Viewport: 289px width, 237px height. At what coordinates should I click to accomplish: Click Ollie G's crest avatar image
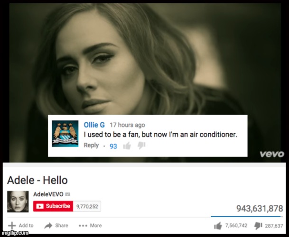click(65, 134)
